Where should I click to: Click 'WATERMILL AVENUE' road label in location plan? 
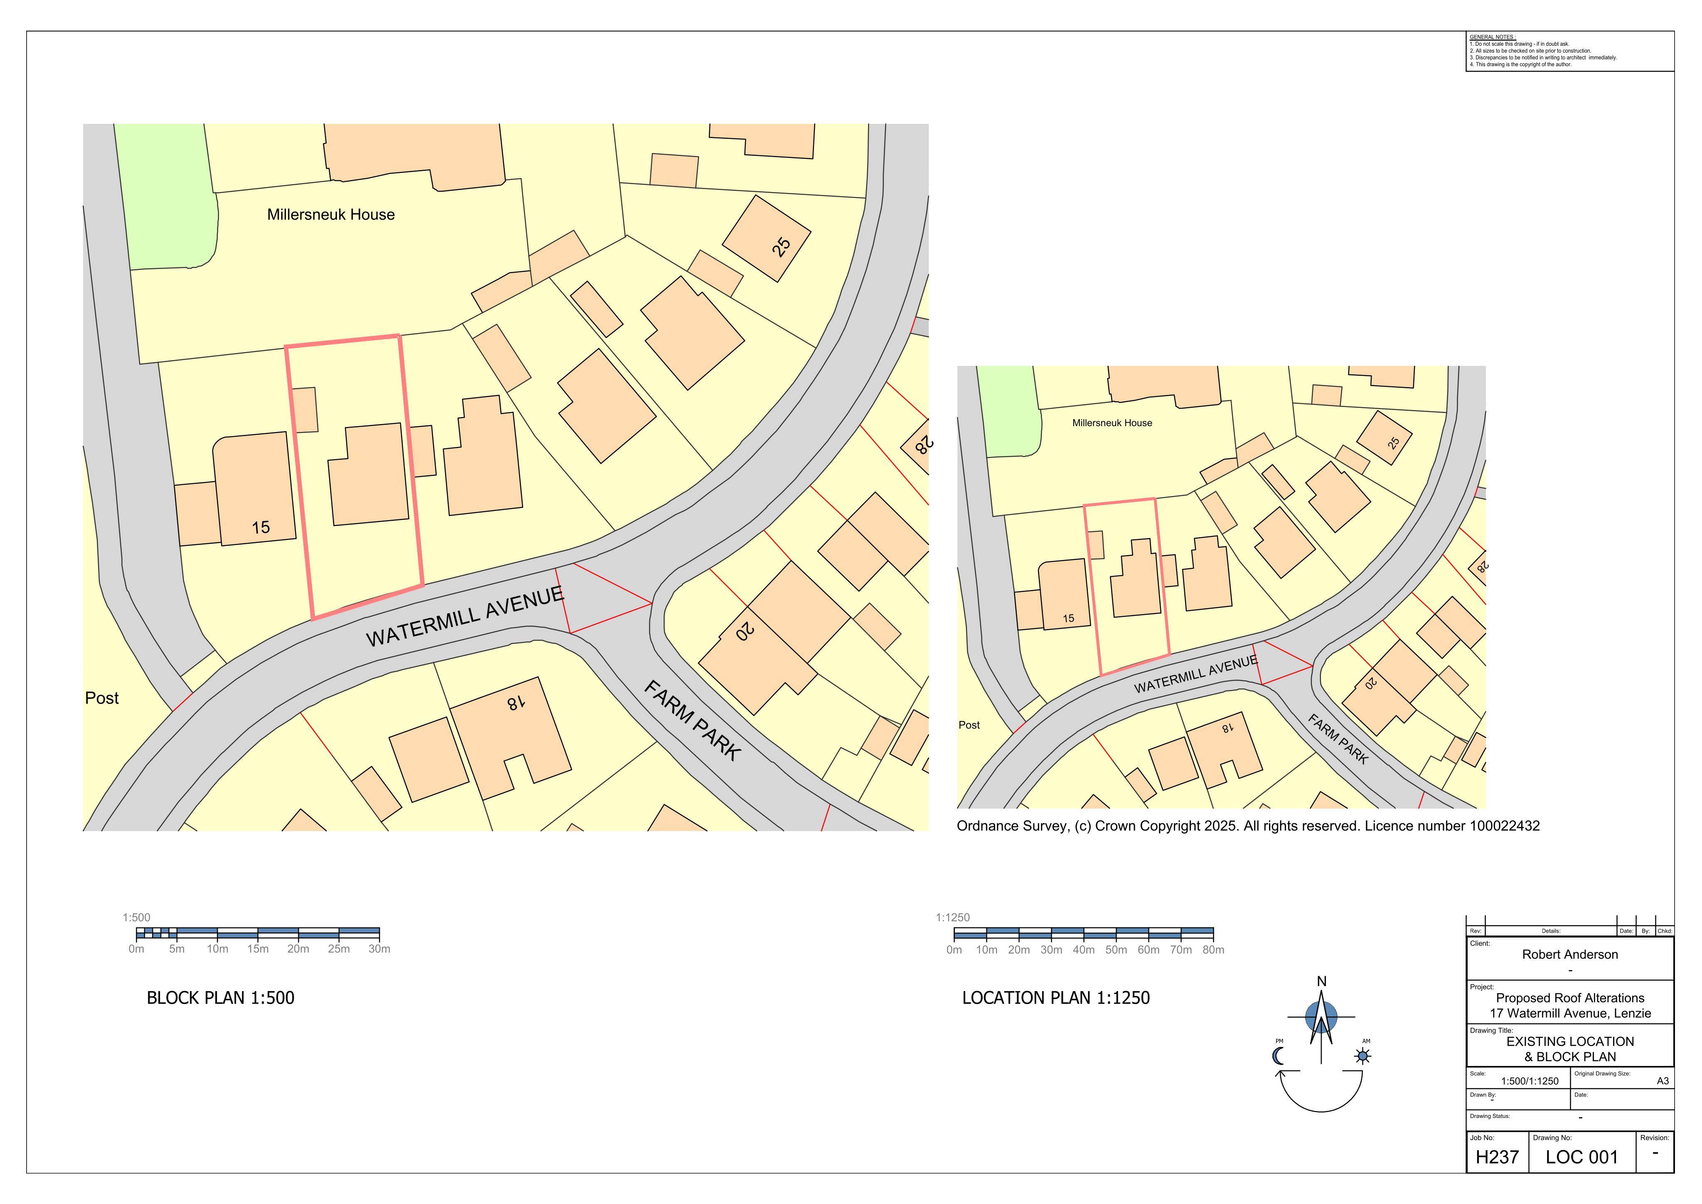click(1196, 674)
